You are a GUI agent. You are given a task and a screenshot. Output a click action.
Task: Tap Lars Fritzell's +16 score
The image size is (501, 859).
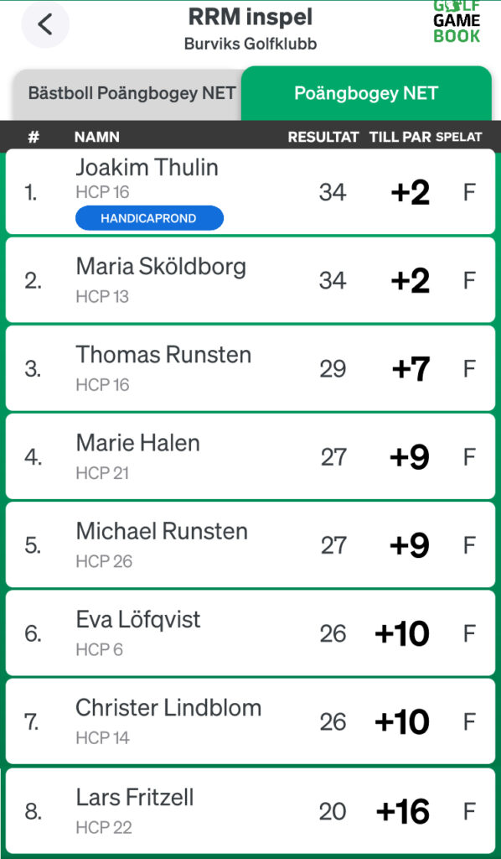(x=402, y=811)
